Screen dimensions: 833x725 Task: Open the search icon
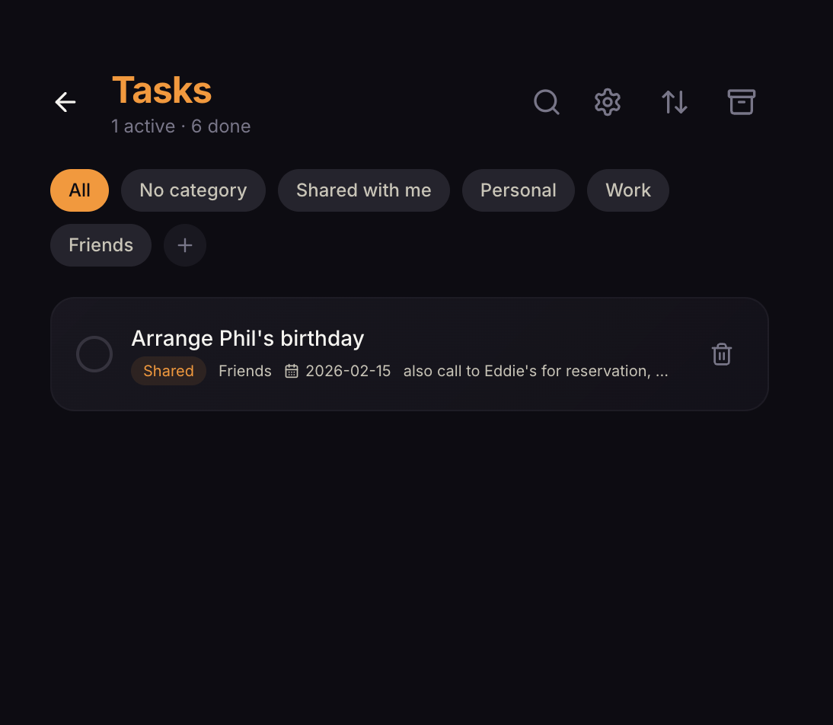pyautogui.click(x=546, y=101)
